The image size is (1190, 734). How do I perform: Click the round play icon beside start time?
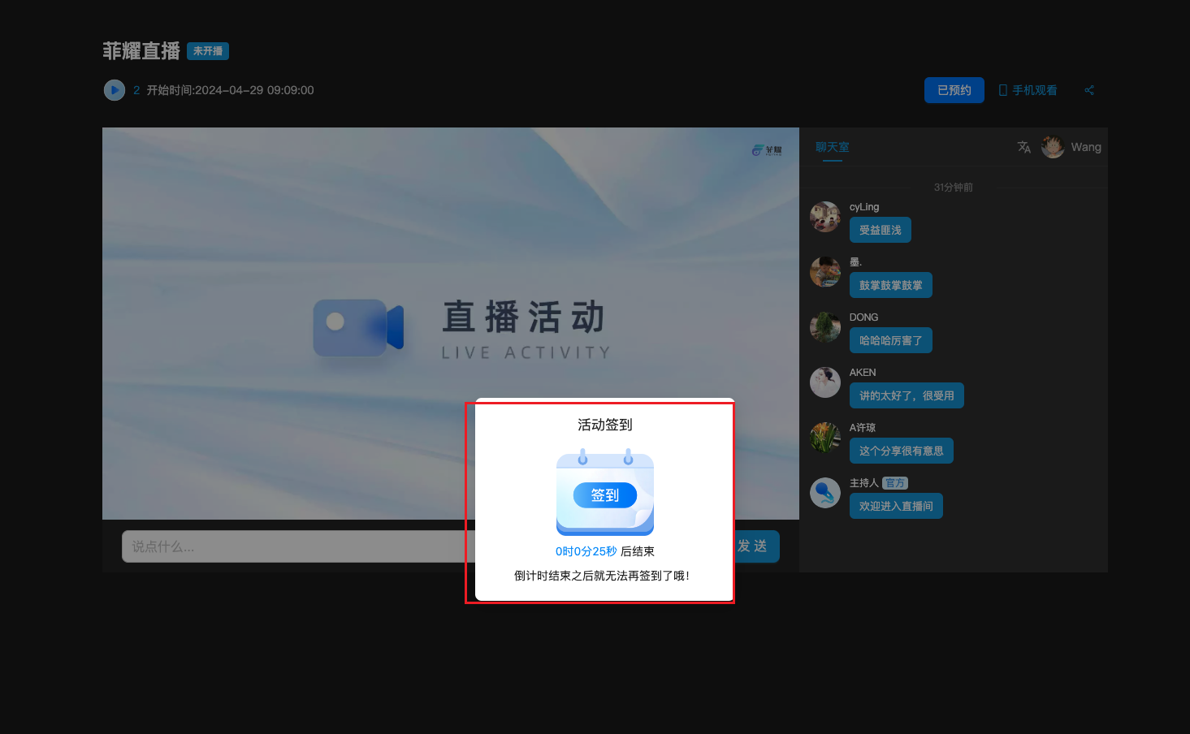[x=115, y=90]
